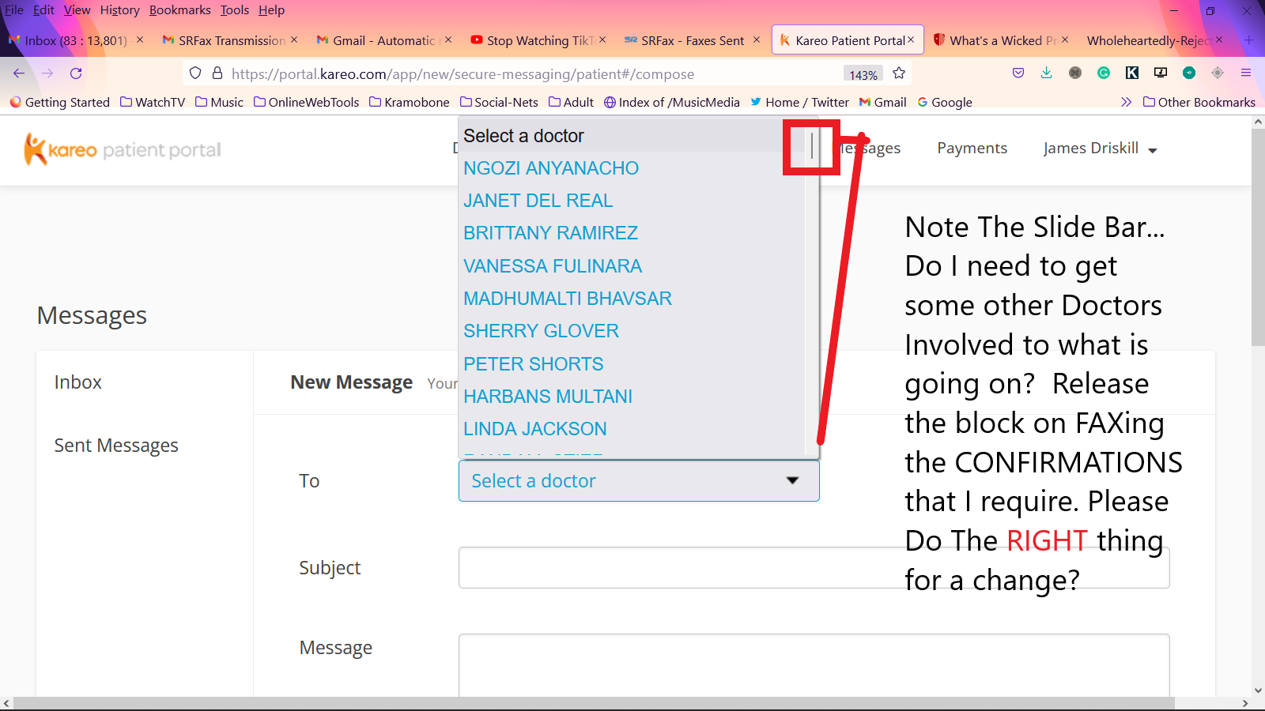Open the Social-Nets bookmark folder
The image size is (1265, 711).
499,102
